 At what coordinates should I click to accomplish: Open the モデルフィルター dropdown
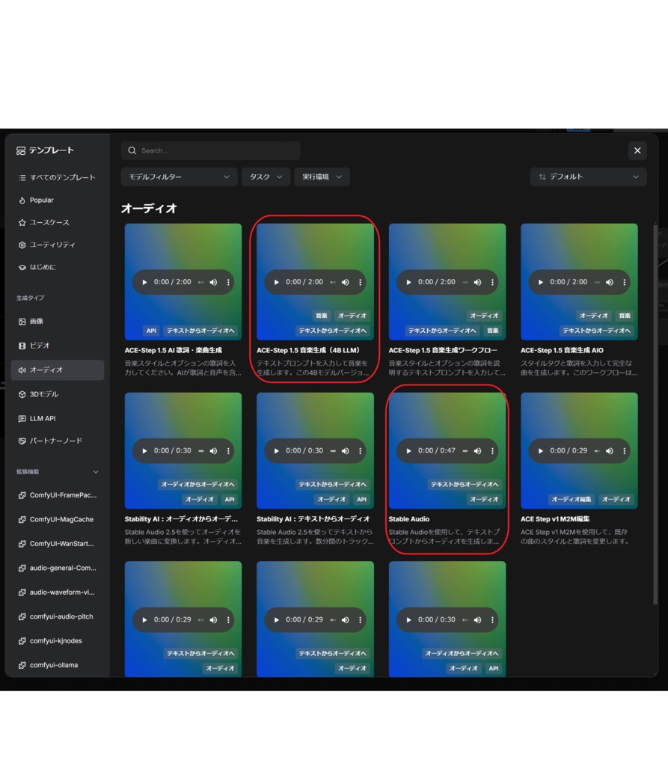click(179, 177)
